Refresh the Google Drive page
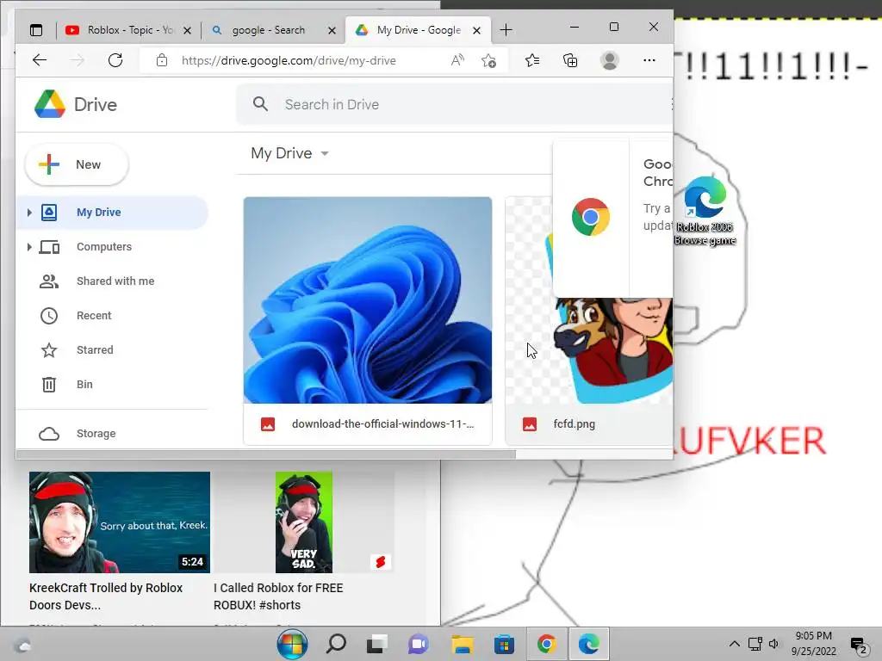 (115, 60)
